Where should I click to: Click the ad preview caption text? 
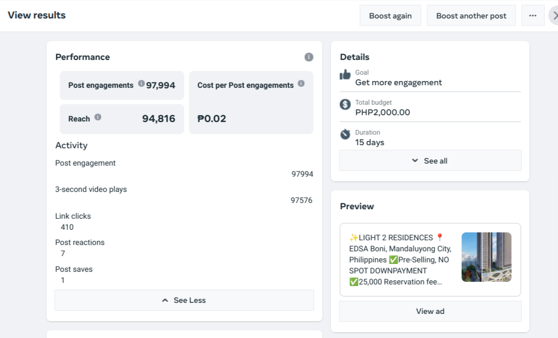[400, 260]
